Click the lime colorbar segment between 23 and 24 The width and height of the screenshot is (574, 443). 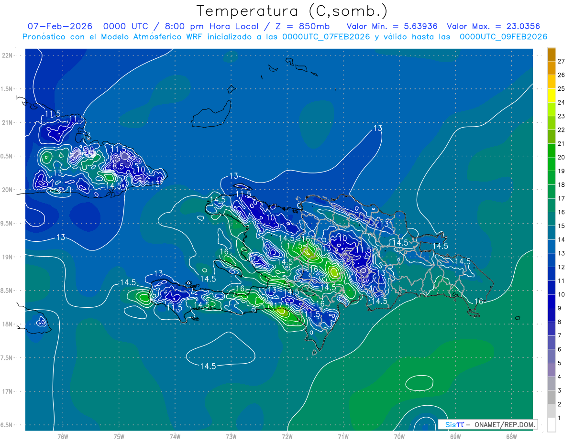pyautogui.click(x=552, y=109)
